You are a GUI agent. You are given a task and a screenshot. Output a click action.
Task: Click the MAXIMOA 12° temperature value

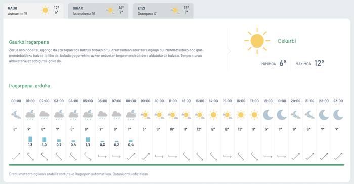(319, 63)
